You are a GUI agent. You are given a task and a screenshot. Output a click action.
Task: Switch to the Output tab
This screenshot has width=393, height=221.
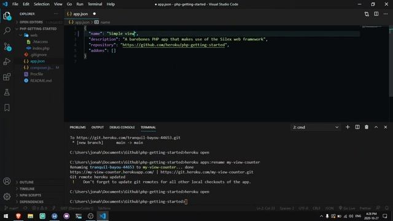[98, 127]
